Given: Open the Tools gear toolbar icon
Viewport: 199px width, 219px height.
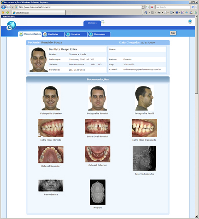Looking at the screenshot, I should [171, 13].
